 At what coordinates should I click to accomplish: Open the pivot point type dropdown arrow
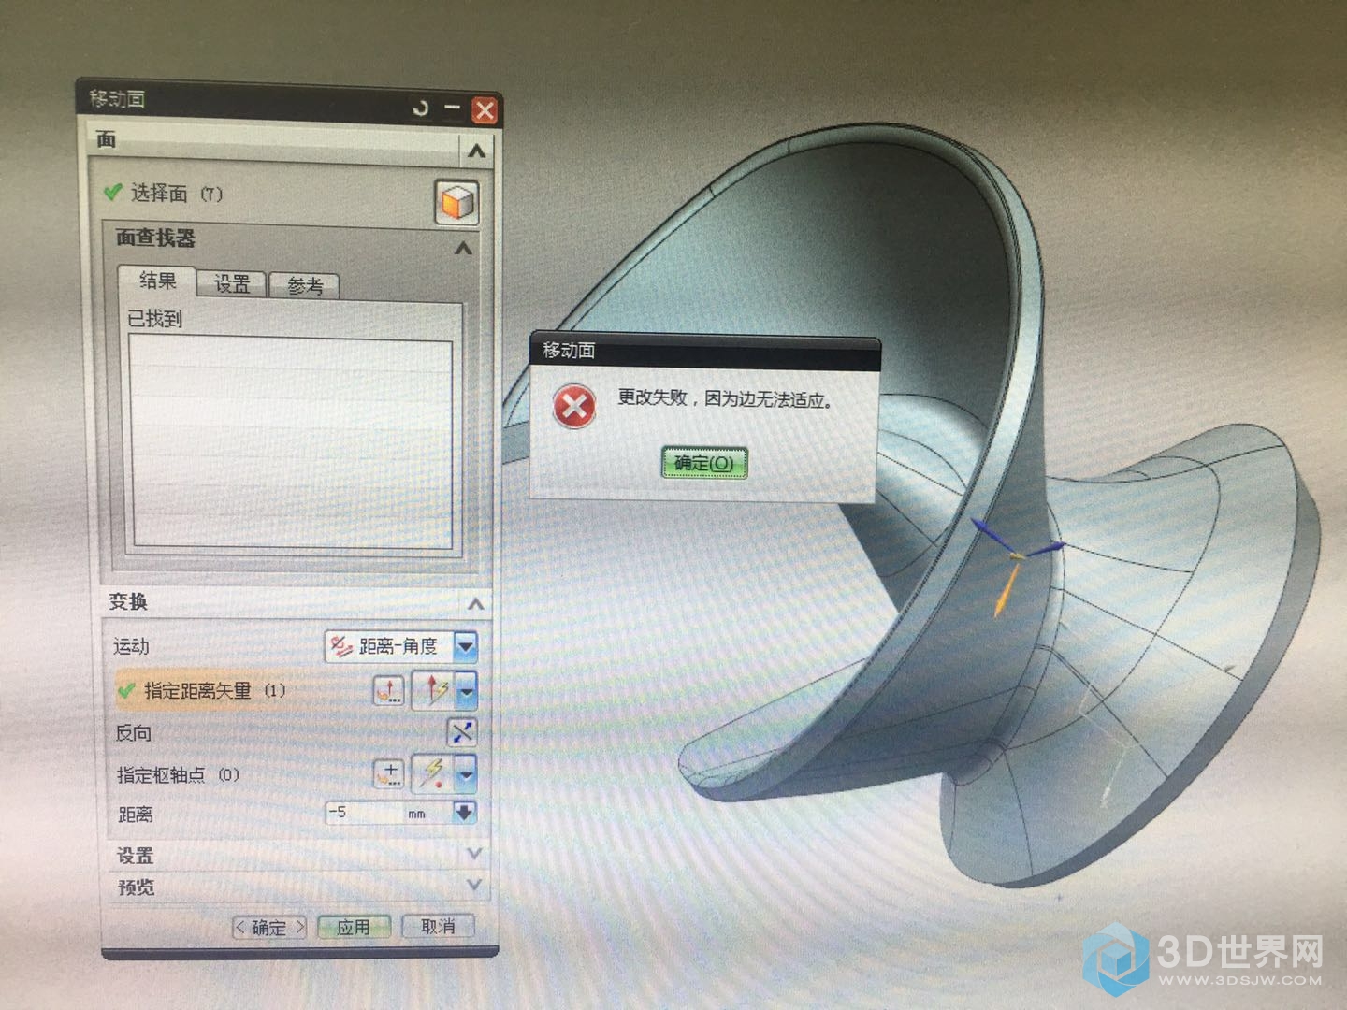tap(467, 773)
